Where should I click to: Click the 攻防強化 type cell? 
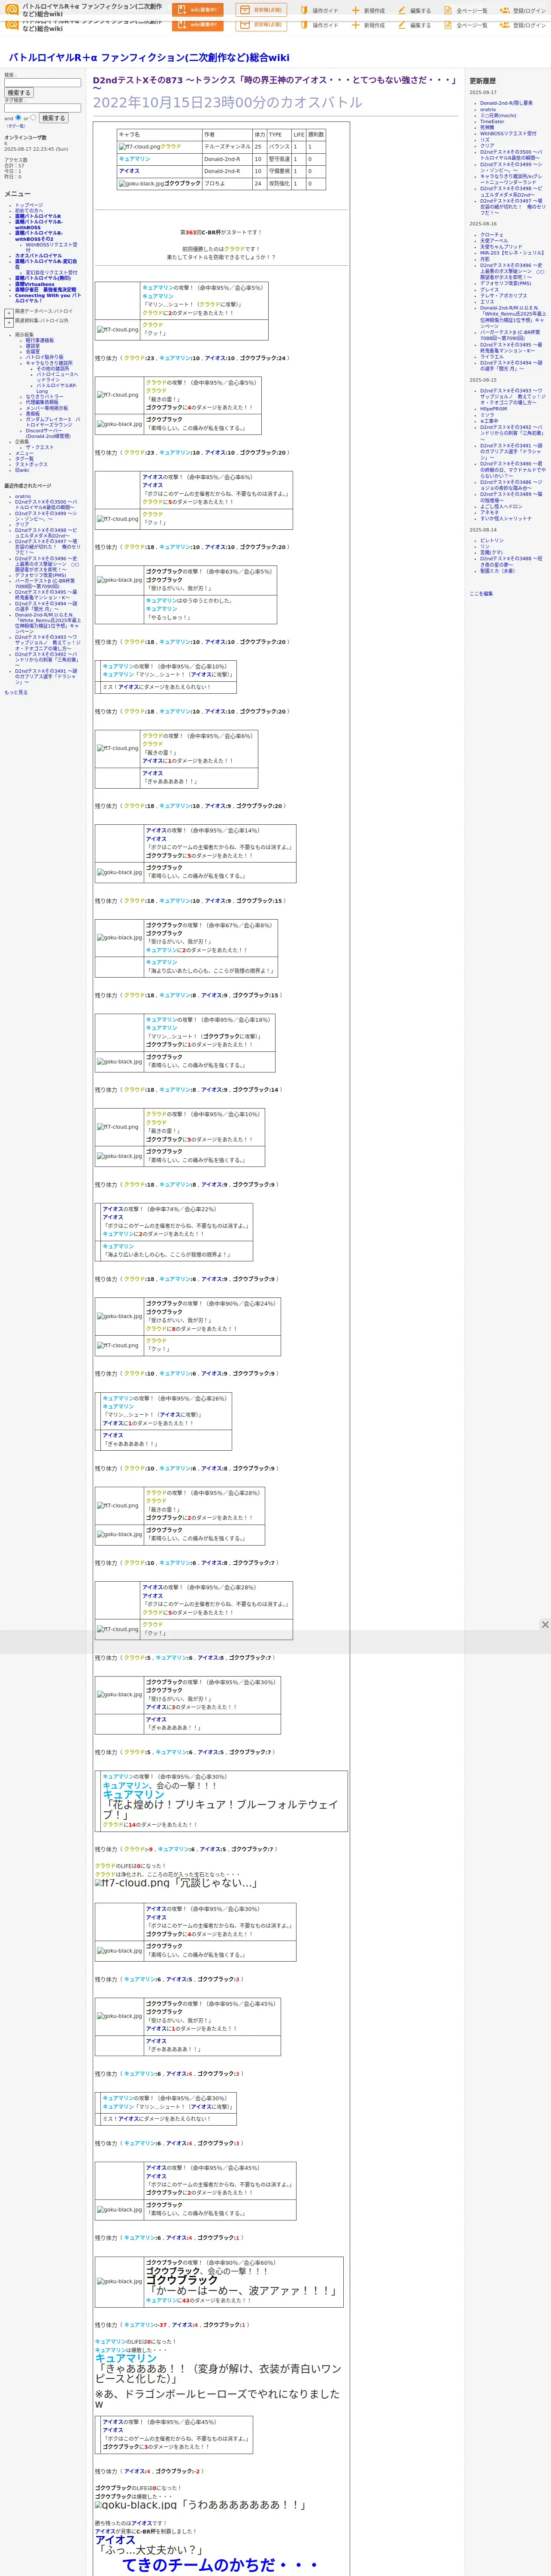click(279, 184)
